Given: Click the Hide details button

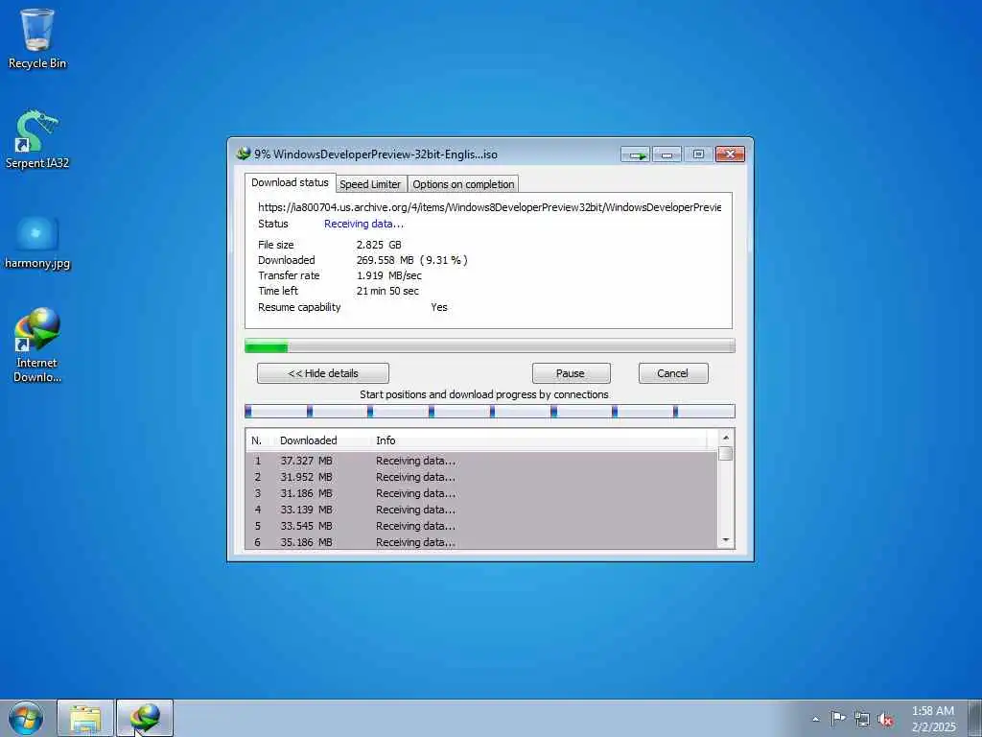Looking at the screenshot, I should click(x=323, y=373).
